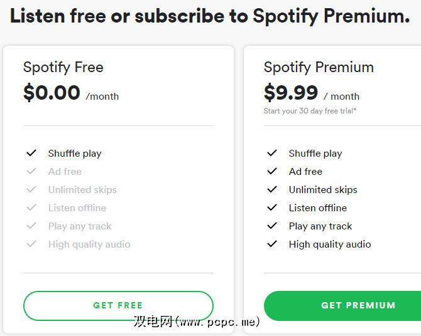Click the greyed Ad free checkmark in Free plan
421x336 pixels.
pyautogui.click(x=31, y=171)
